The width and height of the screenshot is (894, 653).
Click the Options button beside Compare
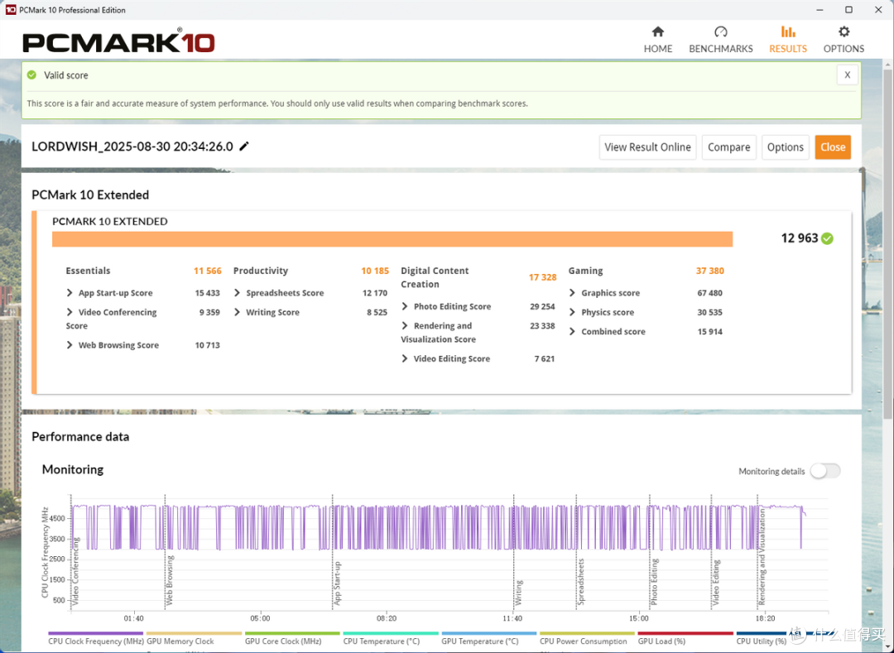(785, 147)
